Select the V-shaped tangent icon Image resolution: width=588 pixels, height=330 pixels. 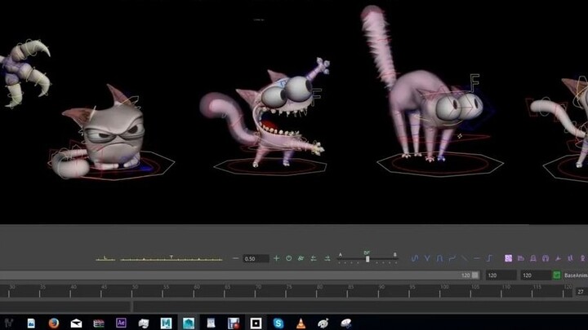[427, 258]
